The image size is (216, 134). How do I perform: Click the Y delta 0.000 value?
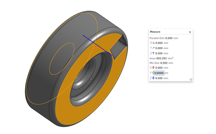[159, 48]
